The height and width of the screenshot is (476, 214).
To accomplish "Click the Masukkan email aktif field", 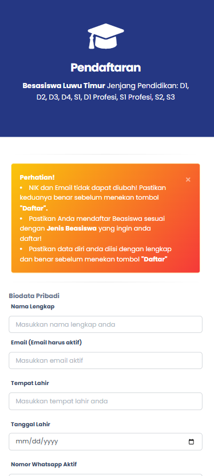I will pyautogui.click(x=106, y=360).
